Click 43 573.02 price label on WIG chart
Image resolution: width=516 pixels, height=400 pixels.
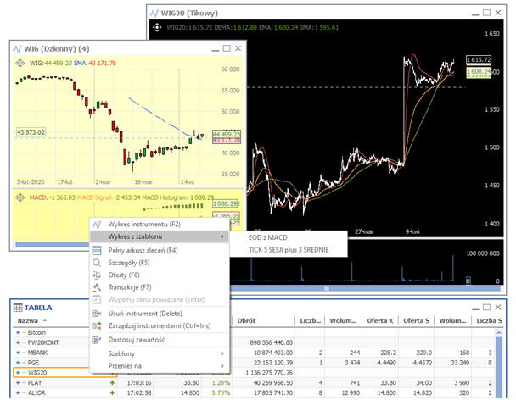point(31,132)
